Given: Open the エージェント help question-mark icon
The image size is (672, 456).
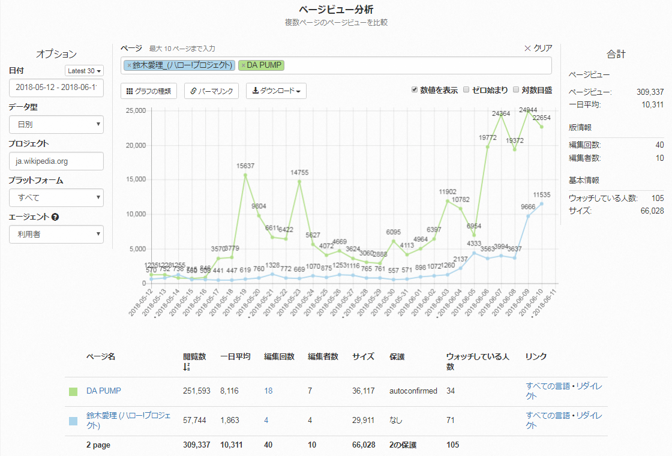Looking at the screenshot, I should click(x=55, y=217).
